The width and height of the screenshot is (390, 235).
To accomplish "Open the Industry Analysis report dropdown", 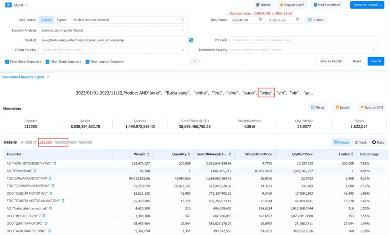I will pyautogui.click(x=113, y=30).
